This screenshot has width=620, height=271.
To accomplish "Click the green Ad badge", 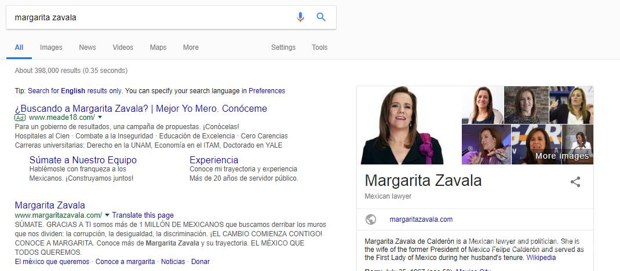I will coord(20,118).
